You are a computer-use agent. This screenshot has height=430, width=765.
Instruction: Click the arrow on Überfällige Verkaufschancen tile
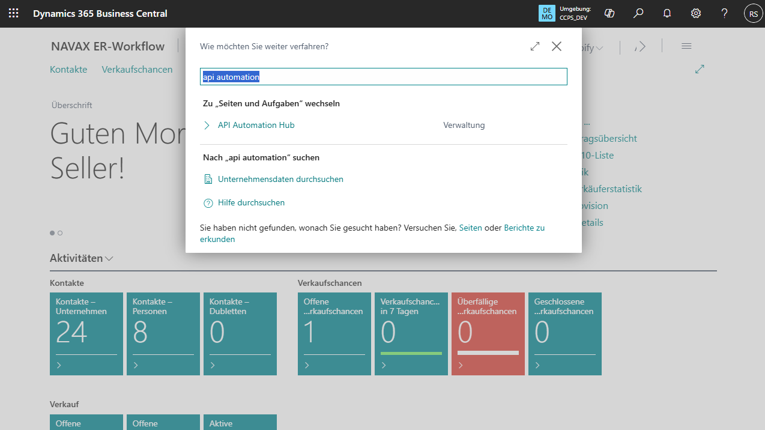pos(461,365)
